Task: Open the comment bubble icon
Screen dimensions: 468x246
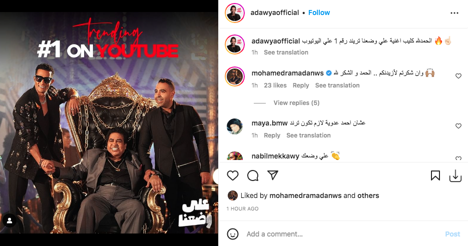Action: coord(253,175)
